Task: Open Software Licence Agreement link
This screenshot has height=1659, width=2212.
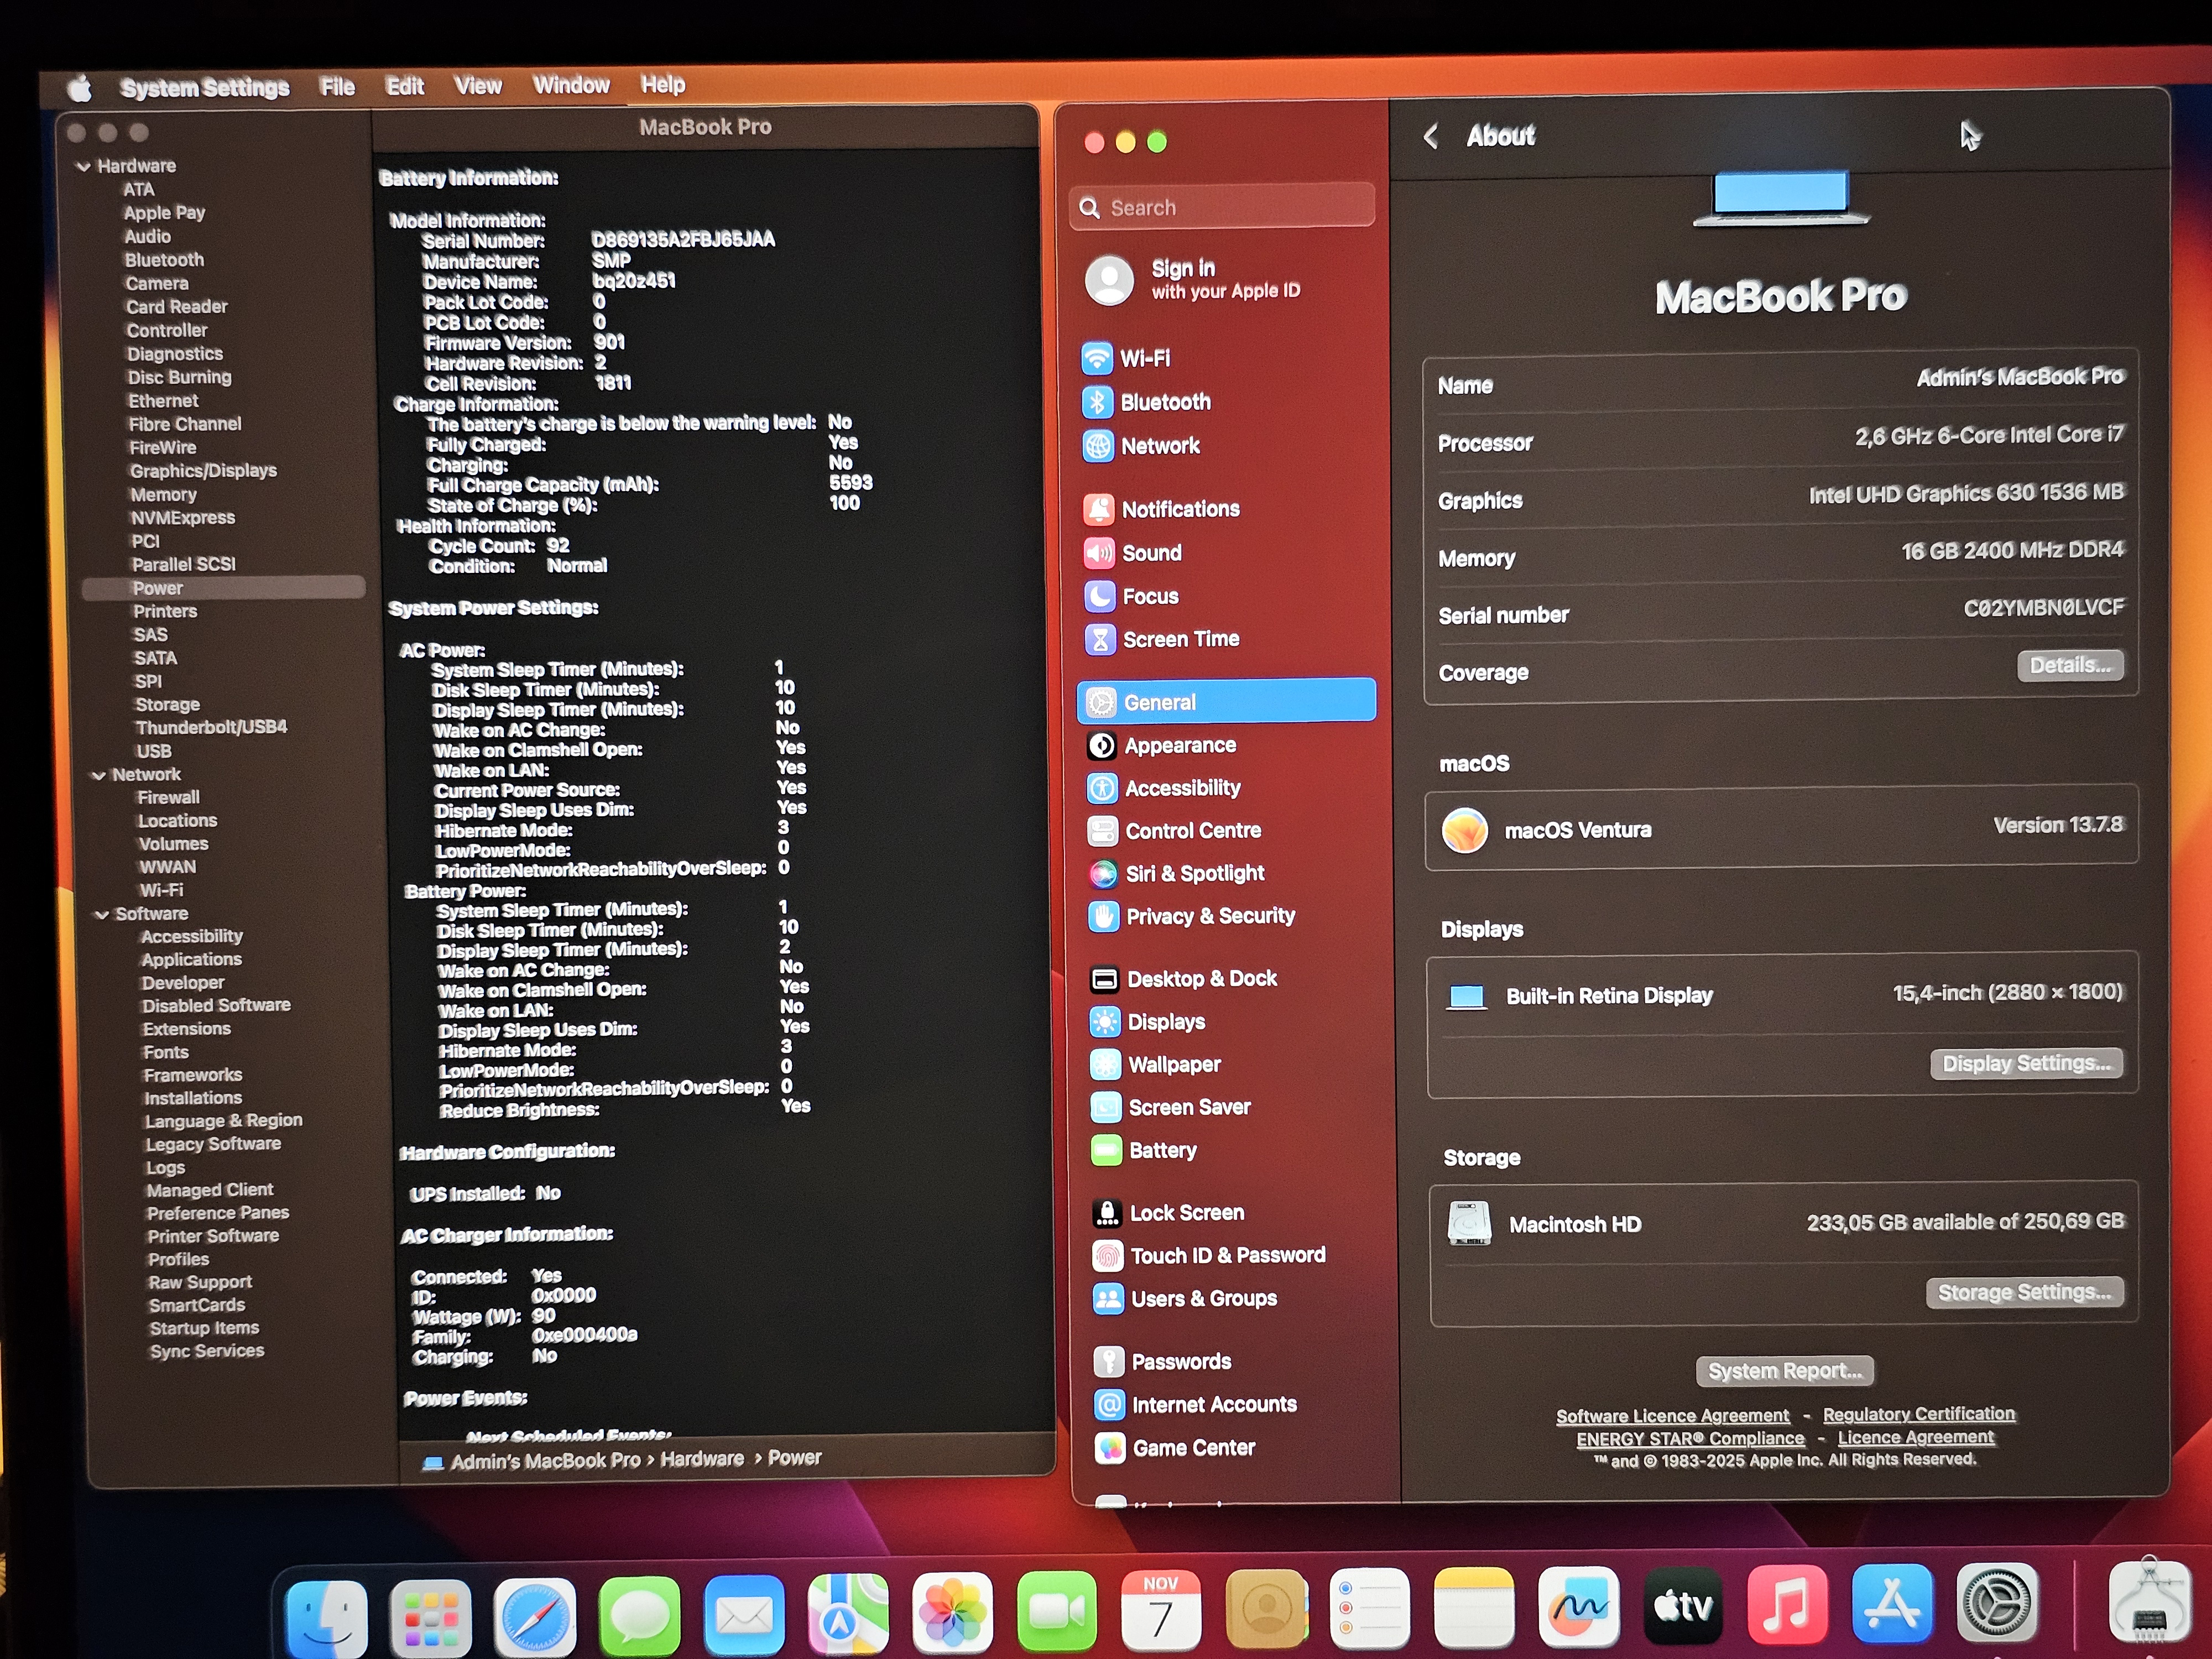Action: 1672,1415
